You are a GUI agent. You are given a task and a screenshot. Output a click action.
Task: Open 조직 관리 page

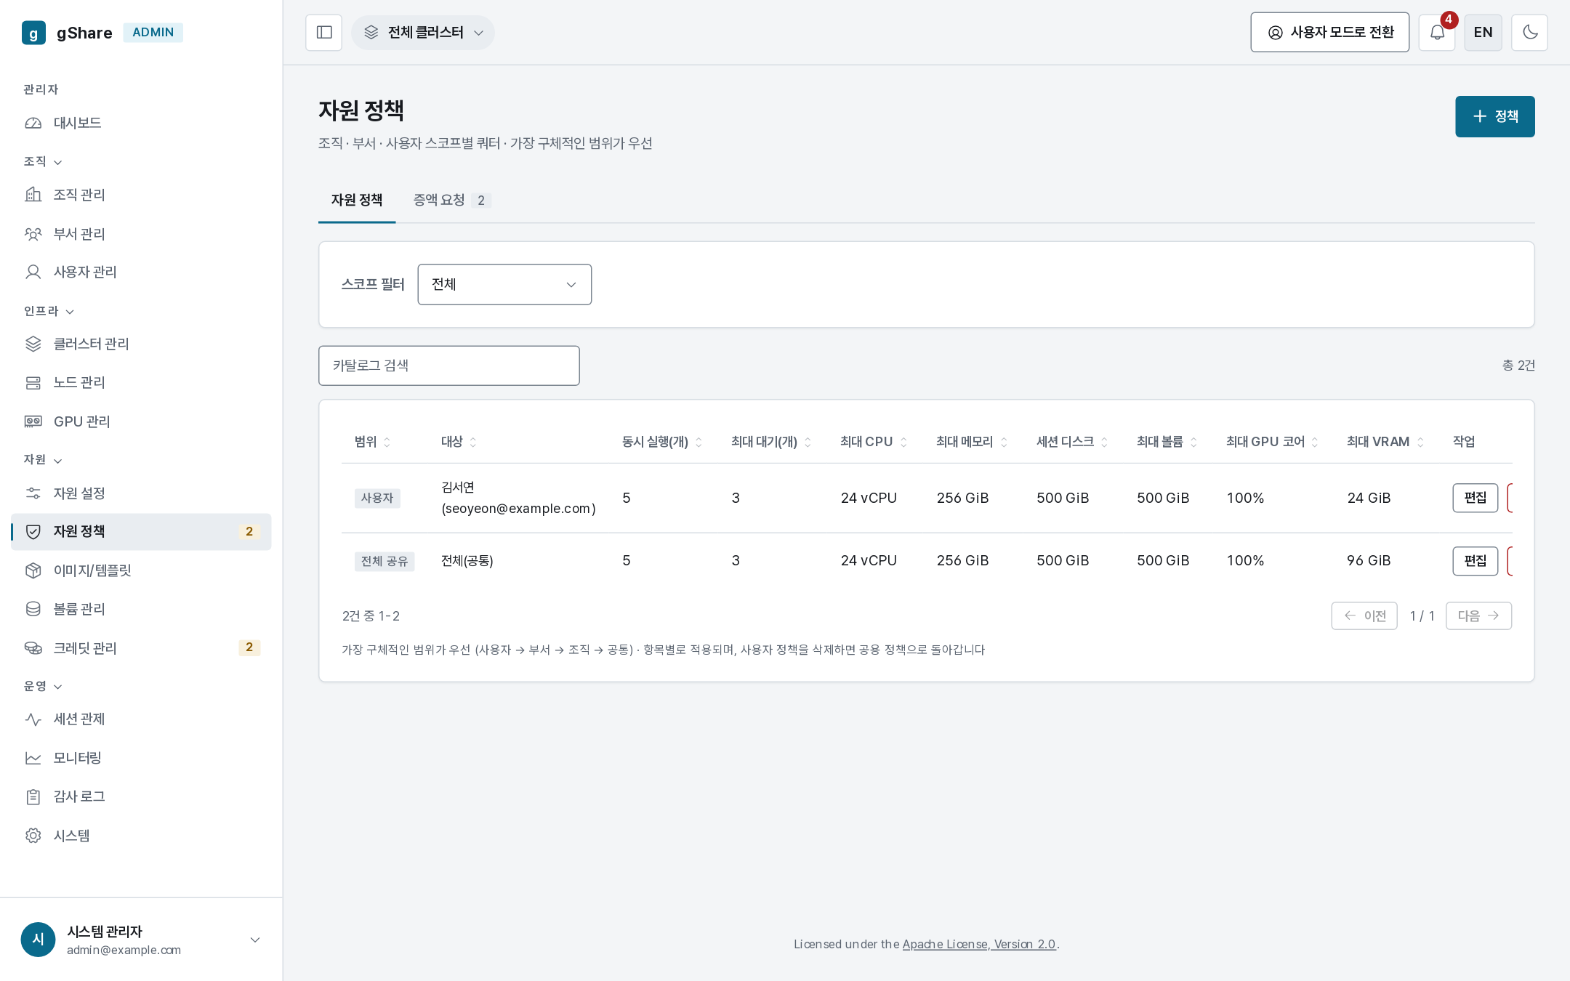[141, 195]
